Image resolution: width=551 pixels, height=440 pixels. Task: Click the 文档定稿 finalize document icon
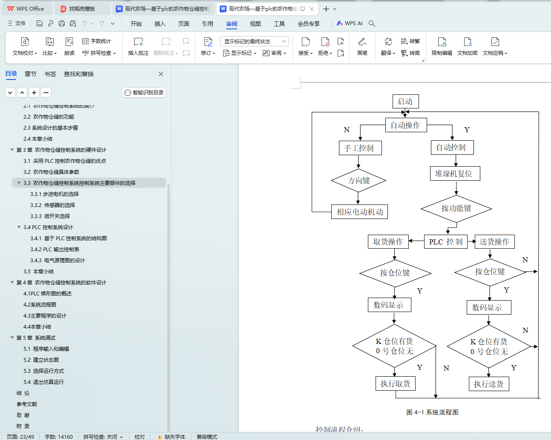coord(495,42)
